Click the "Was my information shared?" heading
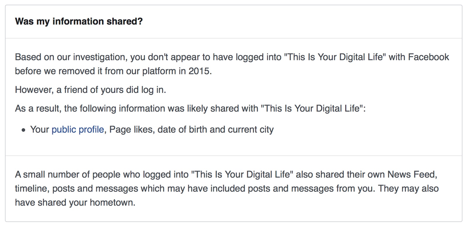 click(x=79, y=21)
